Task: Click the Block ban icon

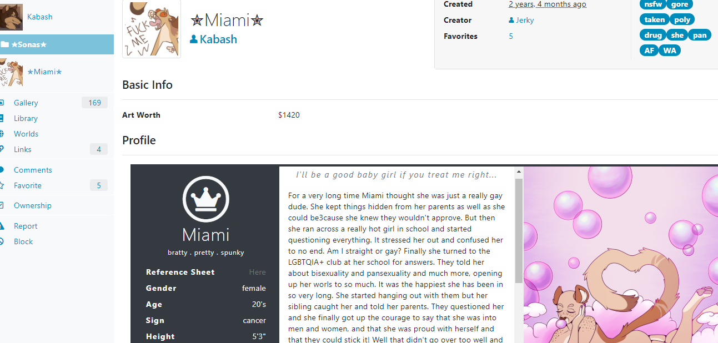Action: pyautogui.click(x=2, y=241)
